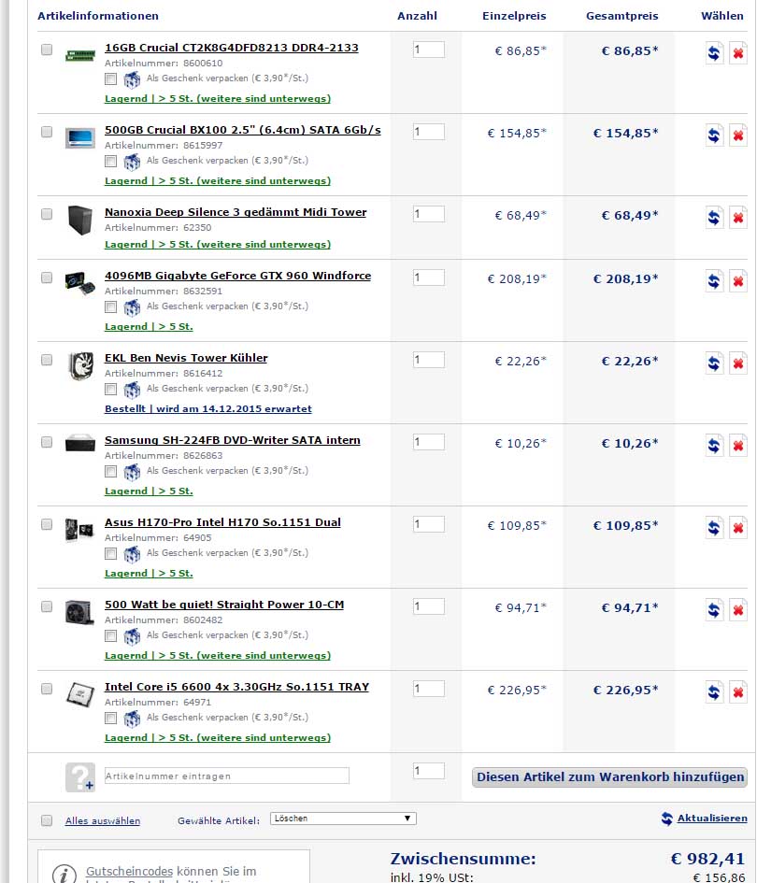Tick the Gigabyte GTX 960 row checkbox
757x883 pixels.
pyautogui.click(x=47, y=278)
